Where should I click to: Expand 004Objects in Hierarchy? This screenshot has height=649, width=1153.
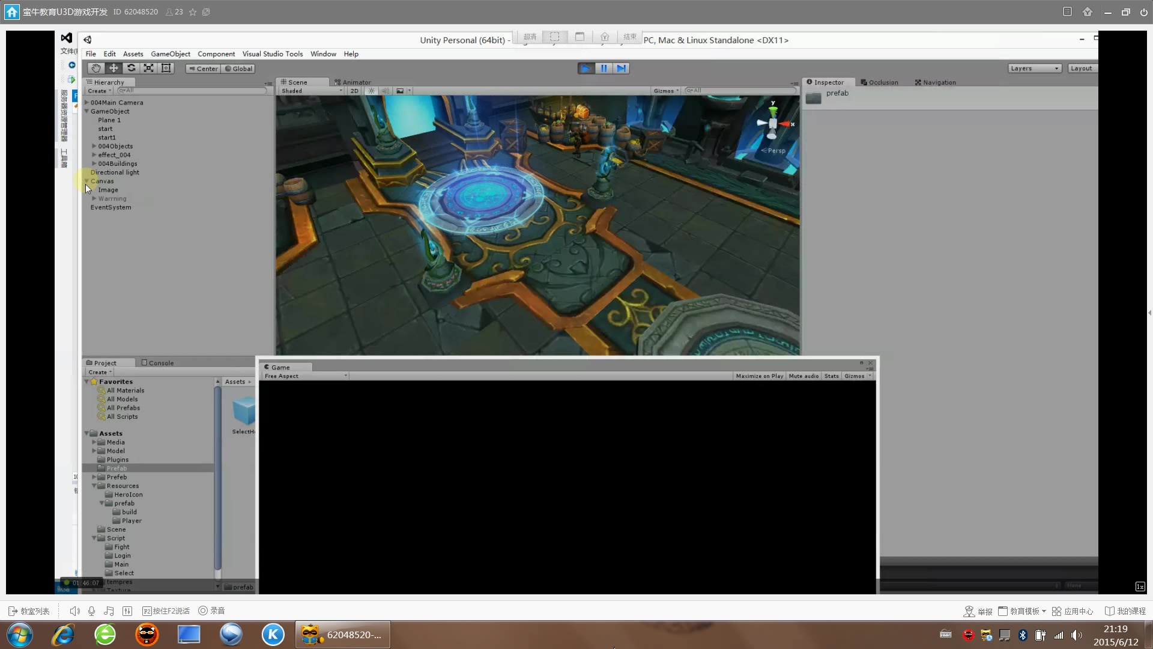94,146
